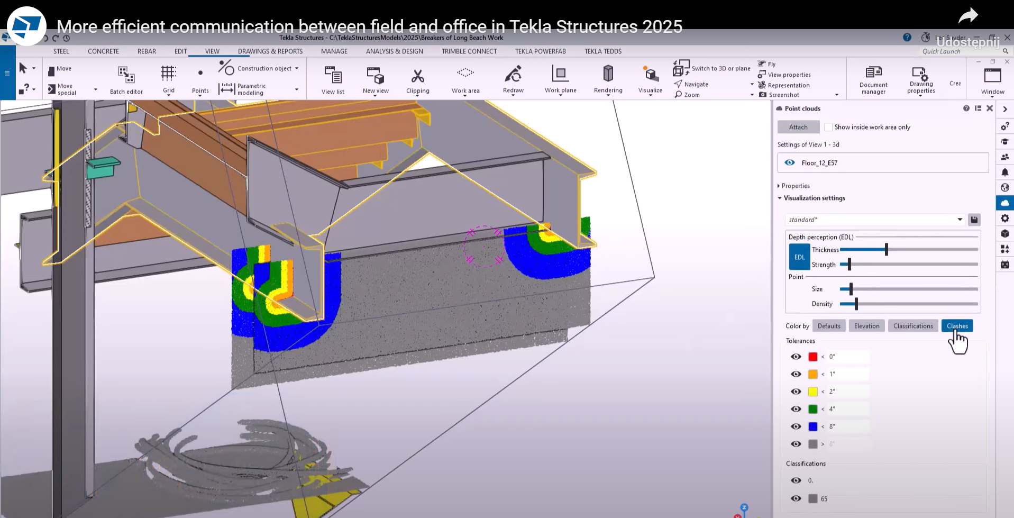Color by Classifications
This screenshot has width=1014, height=518.
pyautogui.click(x=913, y=326)
